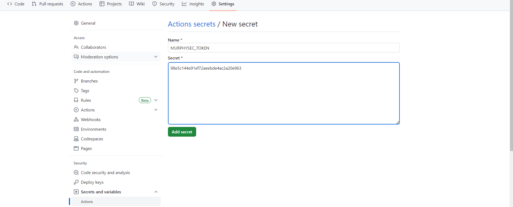Click the Codespaces icon in sidebar
Viewport: 513px width, 207px height.
pos(76,139)
